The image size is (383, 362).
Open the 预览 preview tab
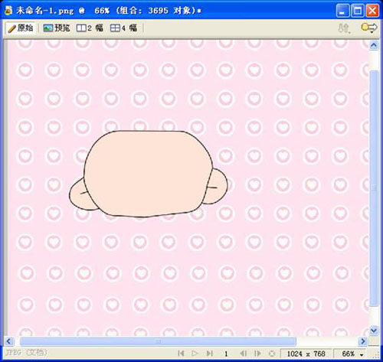point(57,28)
